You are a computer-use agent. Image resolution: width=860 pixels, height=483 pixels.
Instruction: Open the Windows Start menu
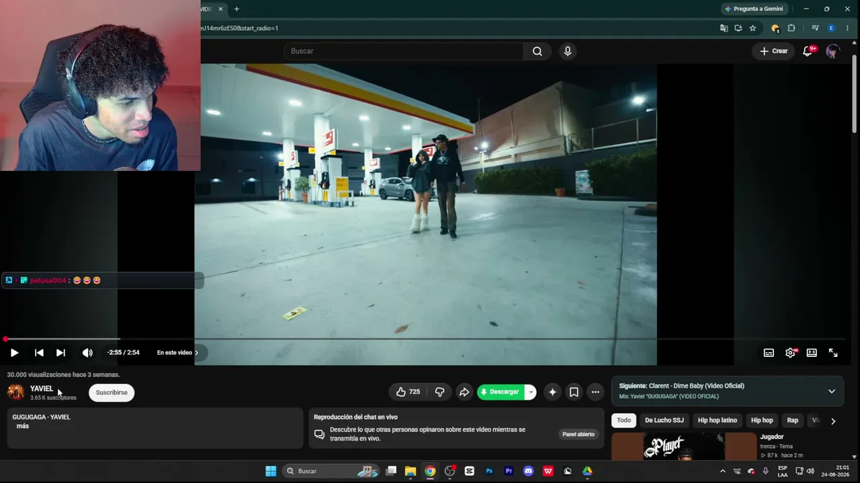(271, 471)
